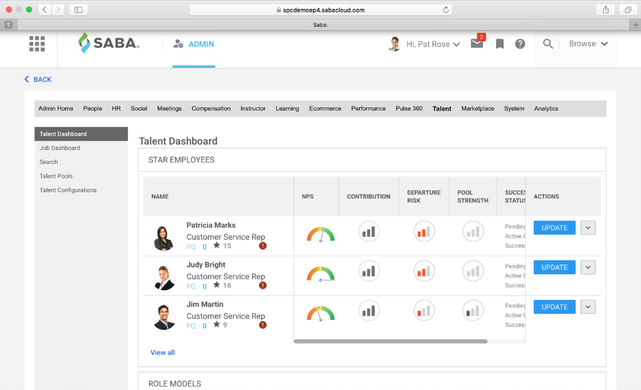The width and height of the screenshot is (641, 390).
Task: Click the horizontal scrollbar below the employee table
Action: tap(390, 341)
